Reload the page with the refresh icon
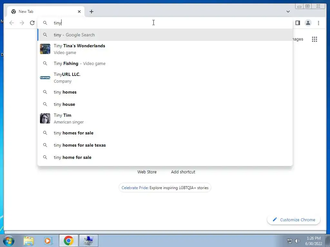330x247 pixels. pos(32,23)
